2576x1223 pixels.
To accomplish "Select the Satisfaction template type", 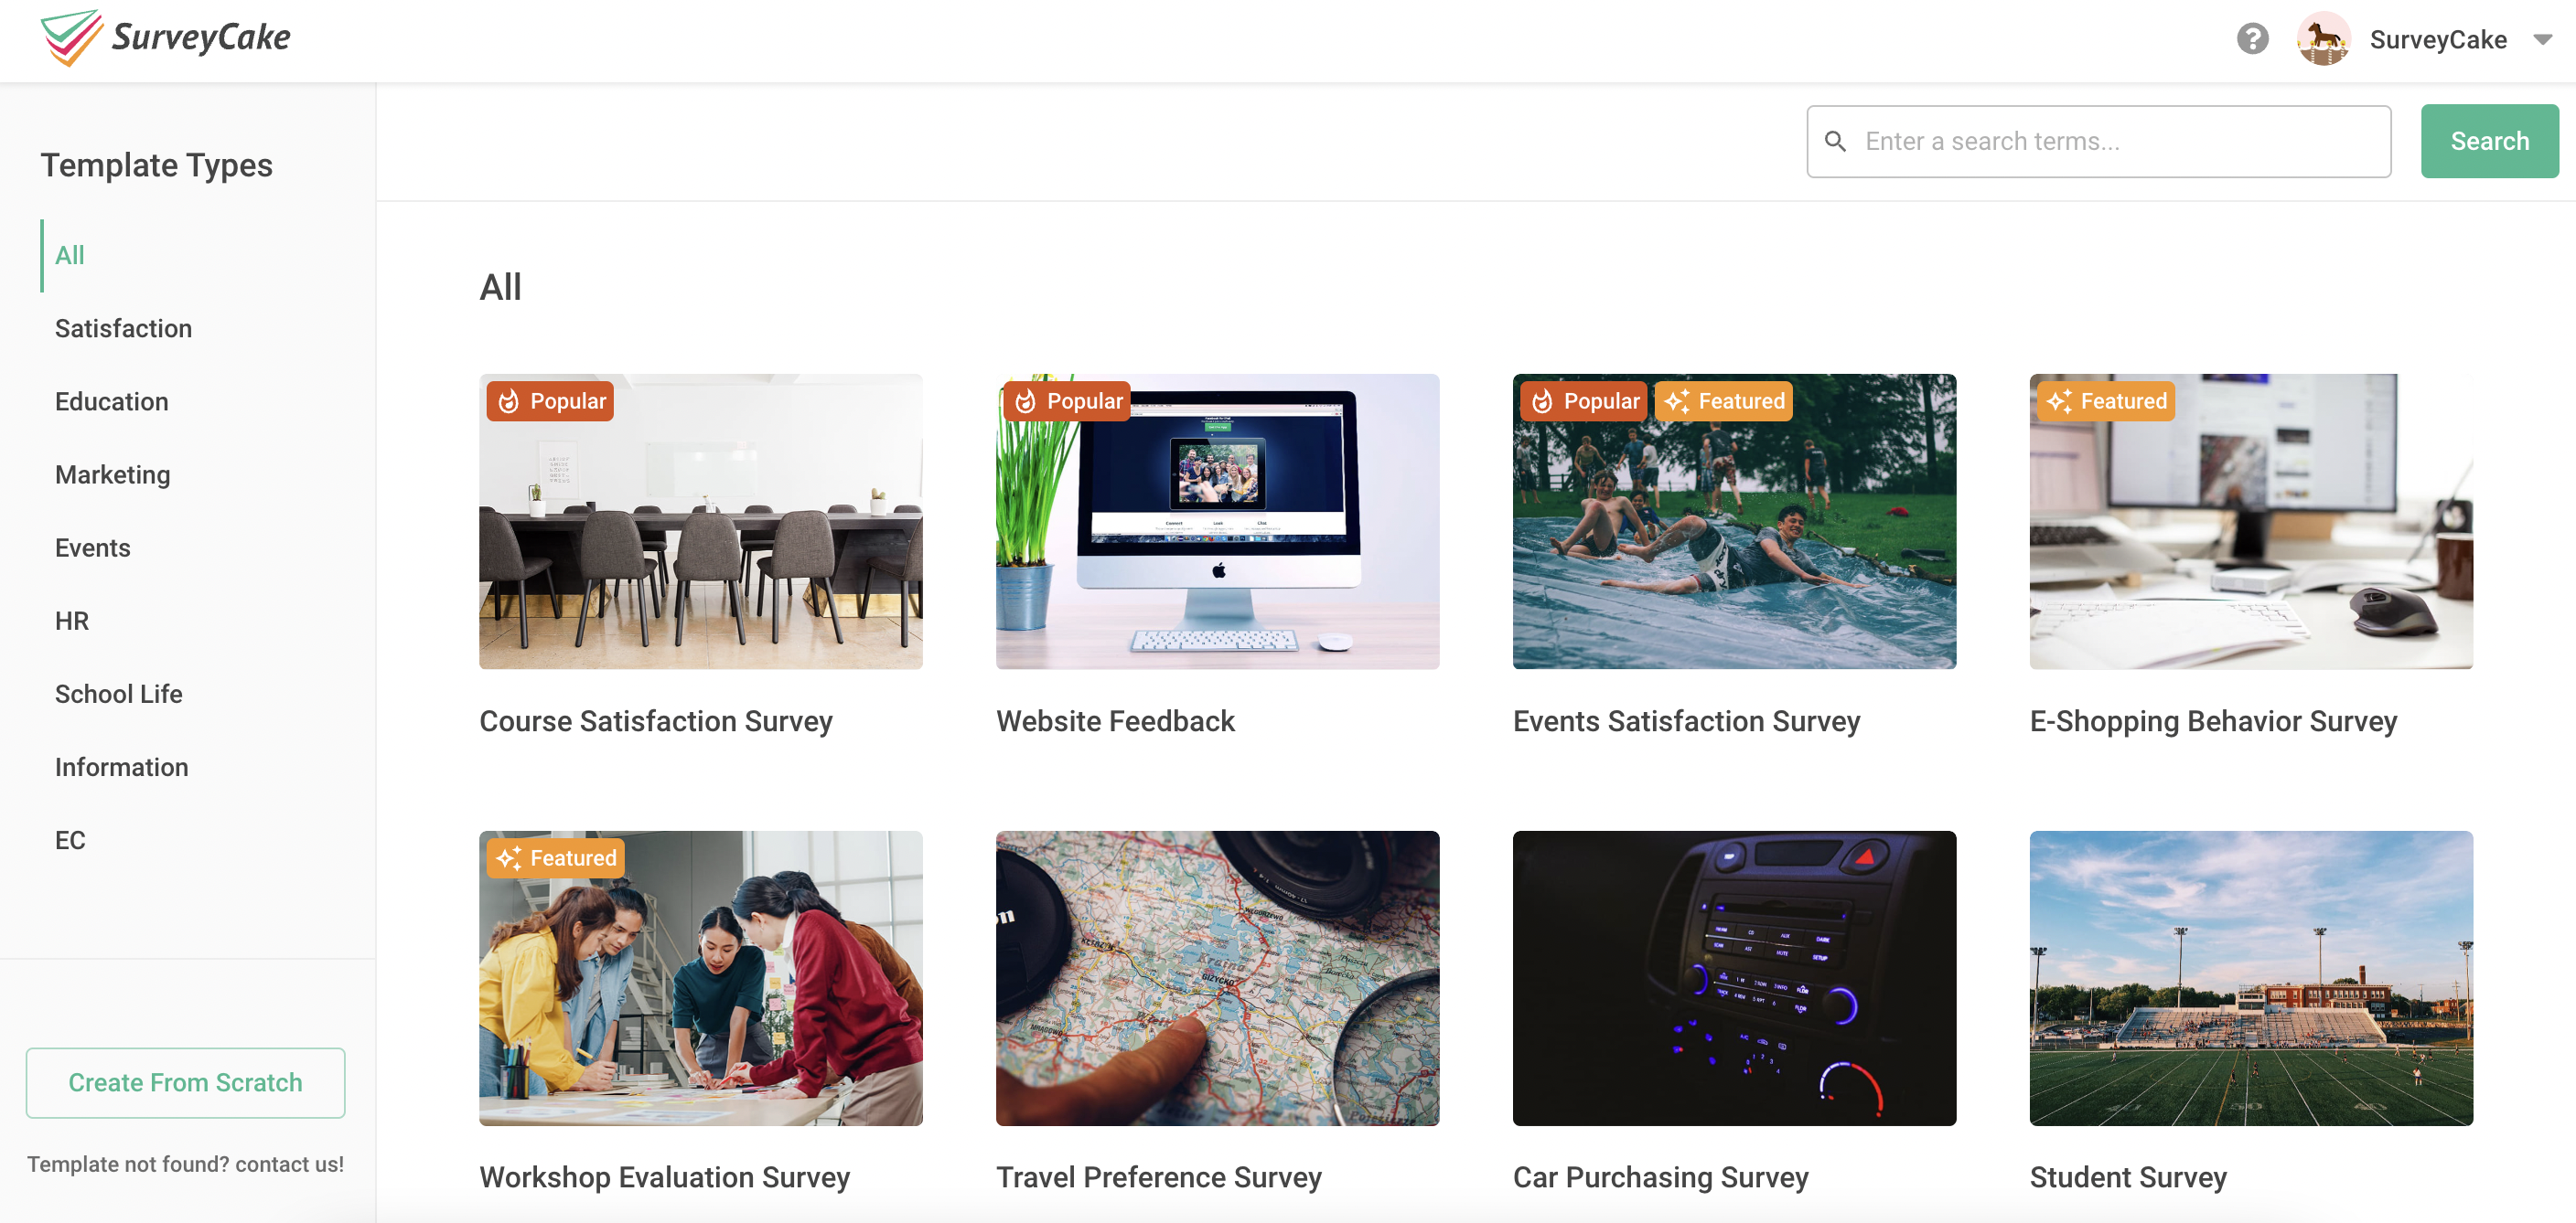I will coord(123,328).
